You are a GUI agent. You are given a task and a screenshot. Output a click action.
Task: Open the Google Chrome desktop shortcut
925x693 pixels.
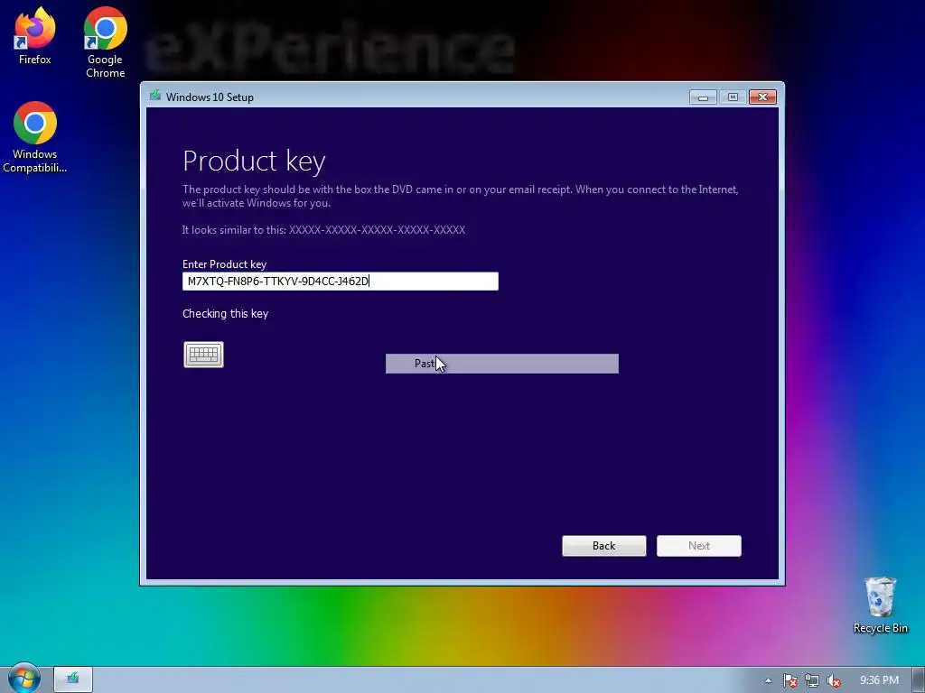click(x=105, y=42)
